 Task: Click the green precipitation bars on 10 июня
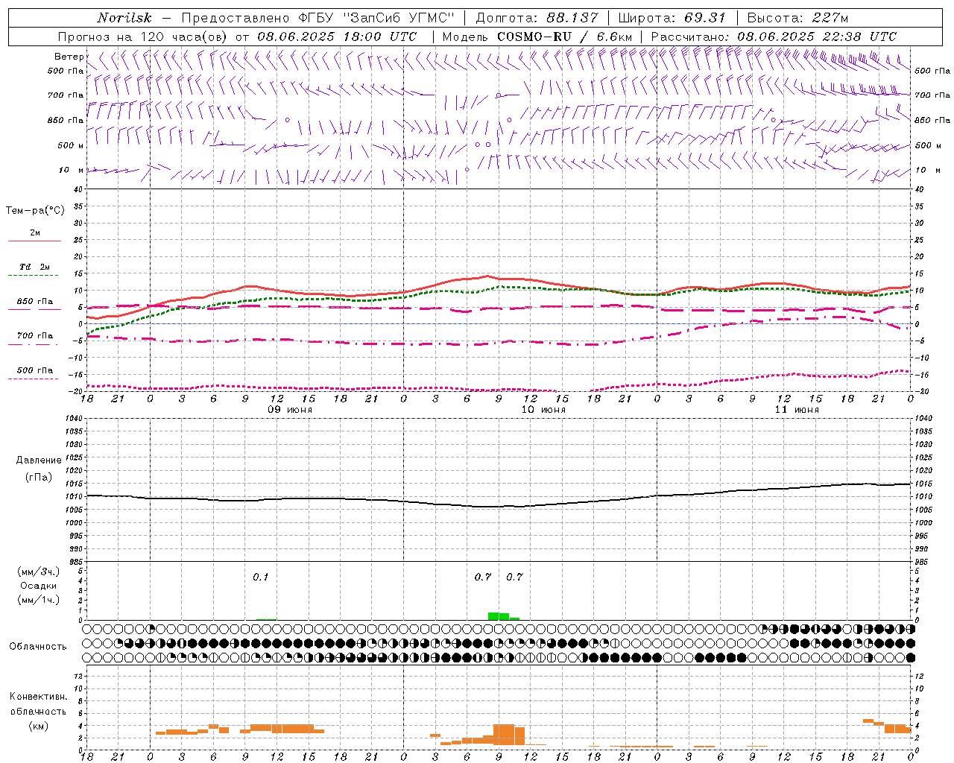[504, 616]
